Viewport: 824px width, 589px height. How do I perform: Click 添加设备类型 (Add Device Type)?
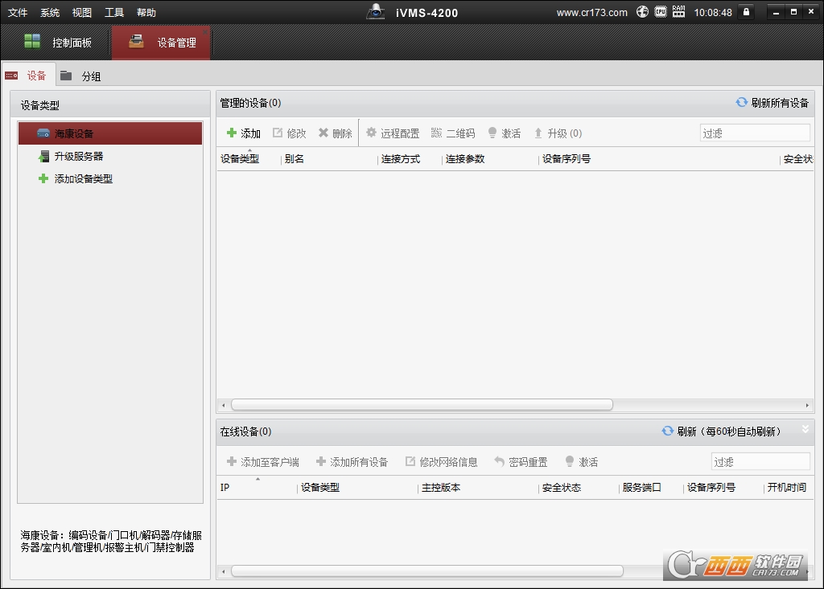(83, 179)
